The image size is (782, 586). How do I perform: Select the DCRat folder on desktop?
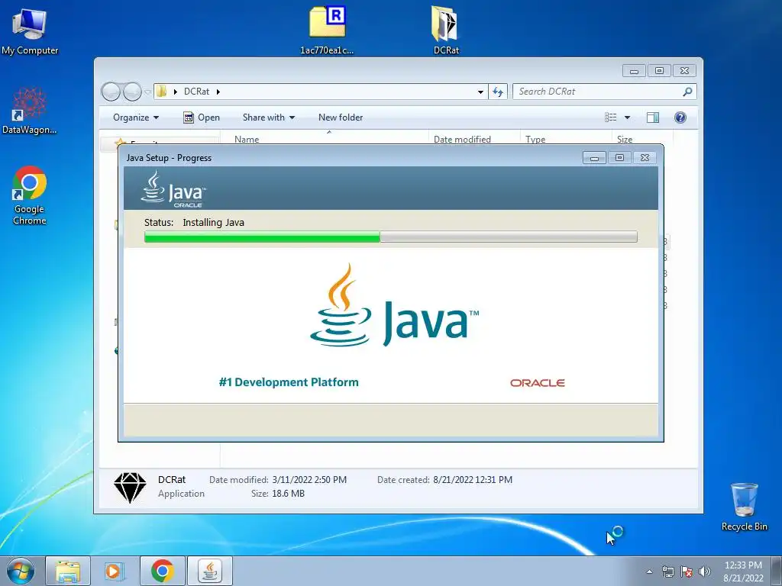point(446,30)
